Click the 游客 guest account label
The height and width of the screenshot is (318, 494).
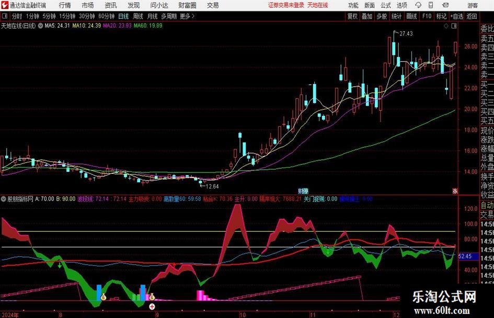click(473, 5)
